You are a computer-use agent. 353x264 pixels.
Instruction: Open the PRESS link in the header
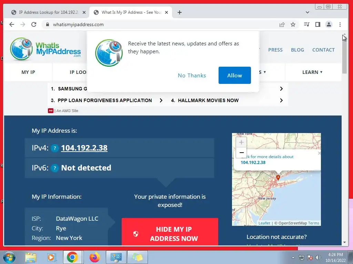275,50
